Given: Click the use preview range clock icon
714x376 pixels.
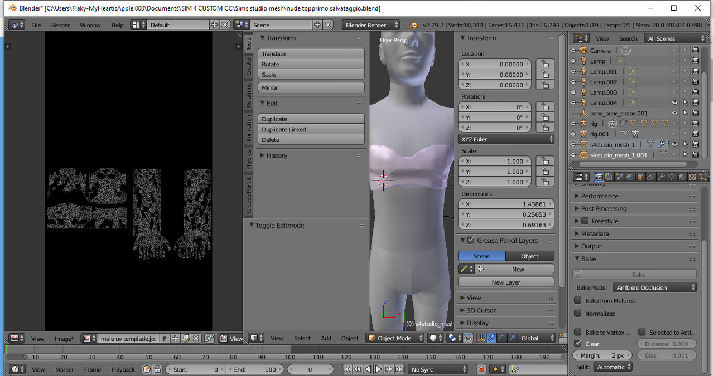Looking at the screenshot, I should [147, 369].
